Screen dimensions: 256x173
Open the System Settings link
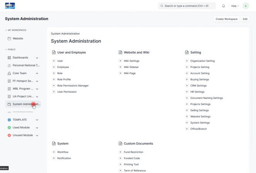[200, 123]
